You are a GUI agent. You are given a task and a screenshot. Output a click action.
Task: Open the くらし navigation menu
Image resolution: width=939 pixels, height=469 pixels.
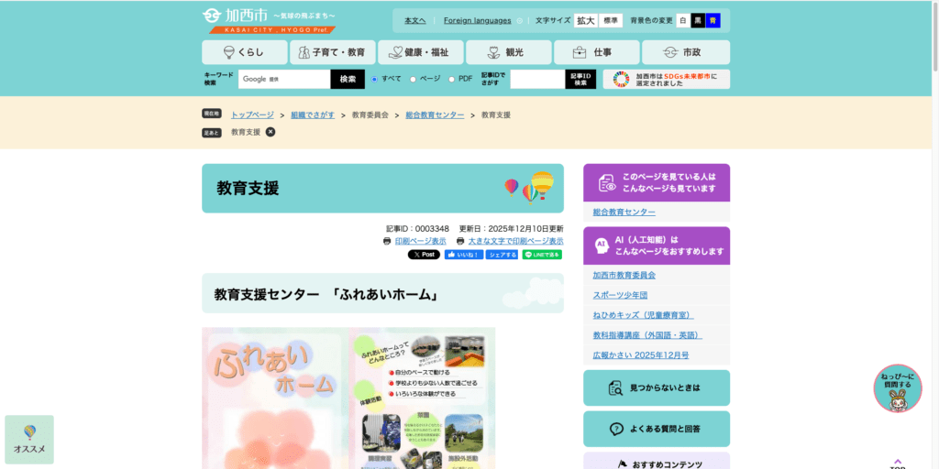(x=244, y=52)
